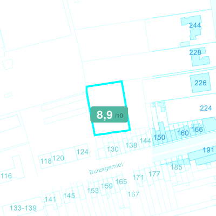216x216 pixels.
Task: Click parcel label 224
Action: point(206,108)
